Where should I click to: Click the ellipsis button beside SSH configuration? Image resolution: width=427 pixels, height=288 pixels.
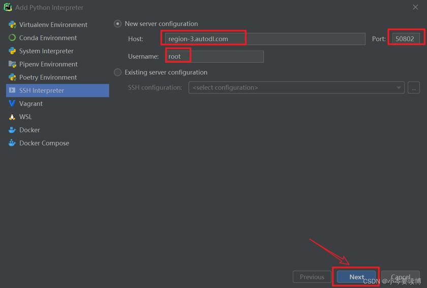414,88
